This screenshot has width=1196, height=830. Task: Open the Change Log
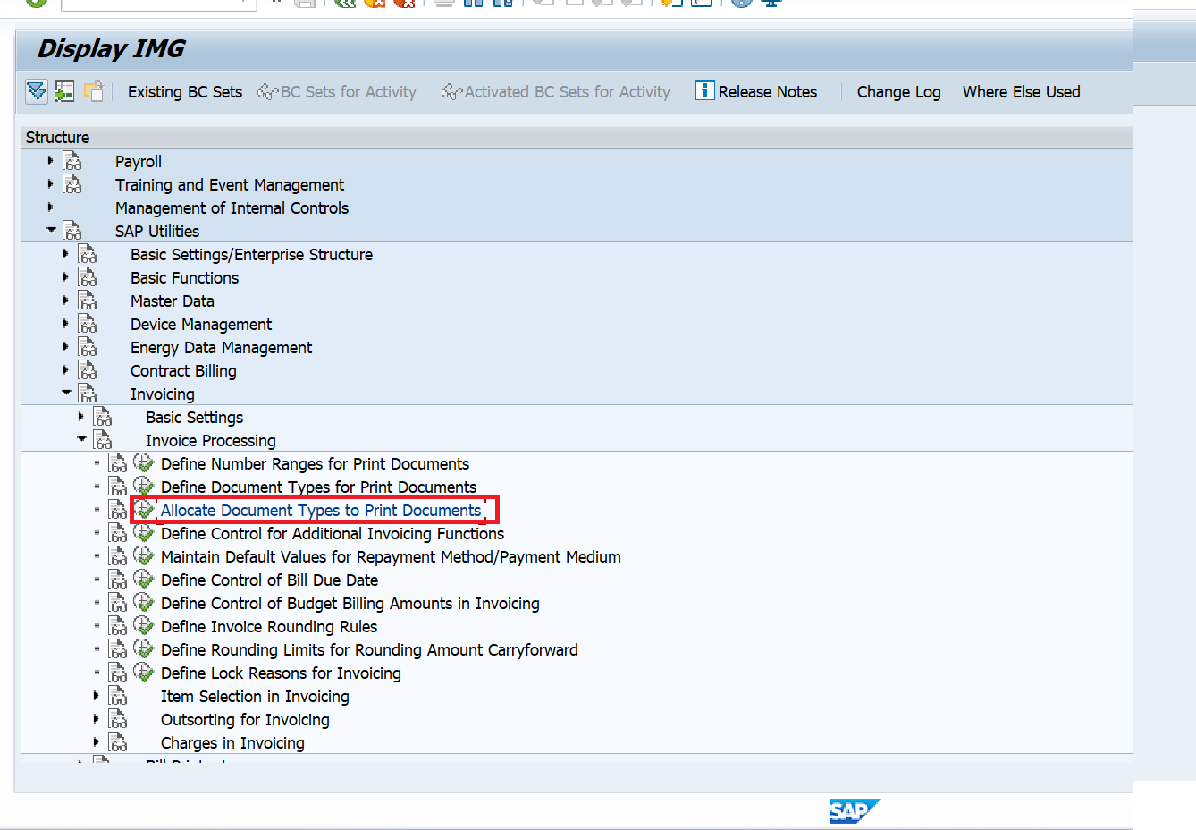point(898,91)
